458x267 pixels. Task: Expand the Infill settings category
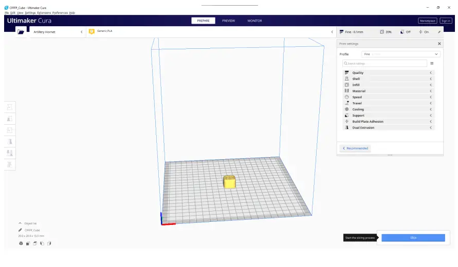389,85
